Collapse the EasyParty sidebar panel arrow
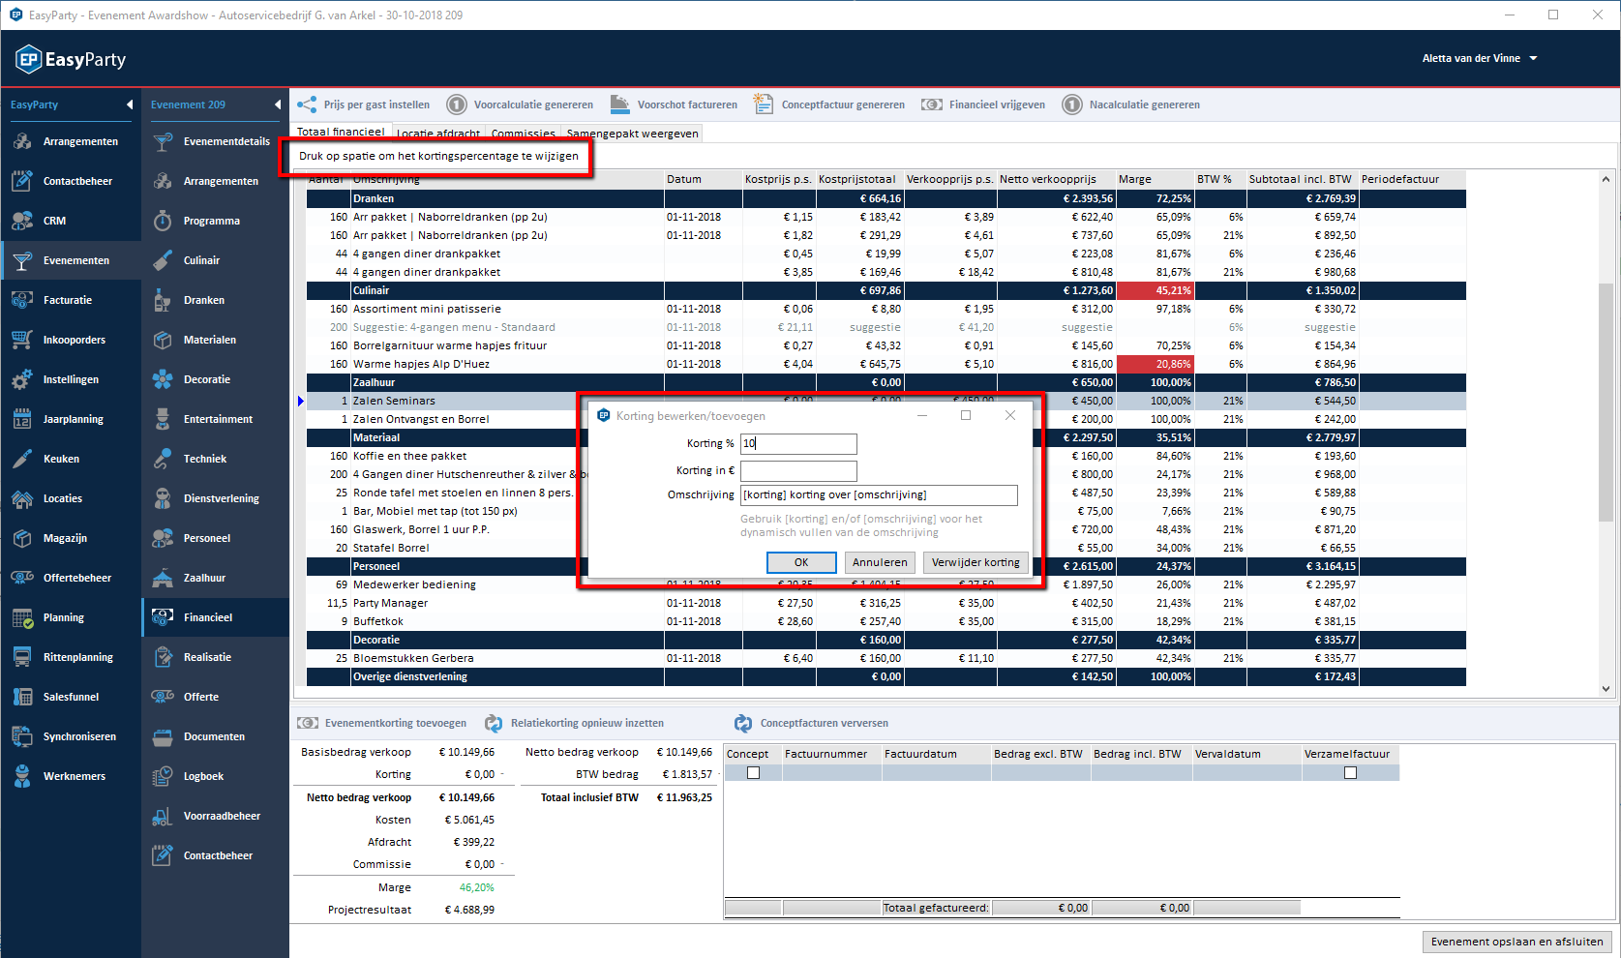The width and height of the screenshot is (1621, 958). point(130,105)
